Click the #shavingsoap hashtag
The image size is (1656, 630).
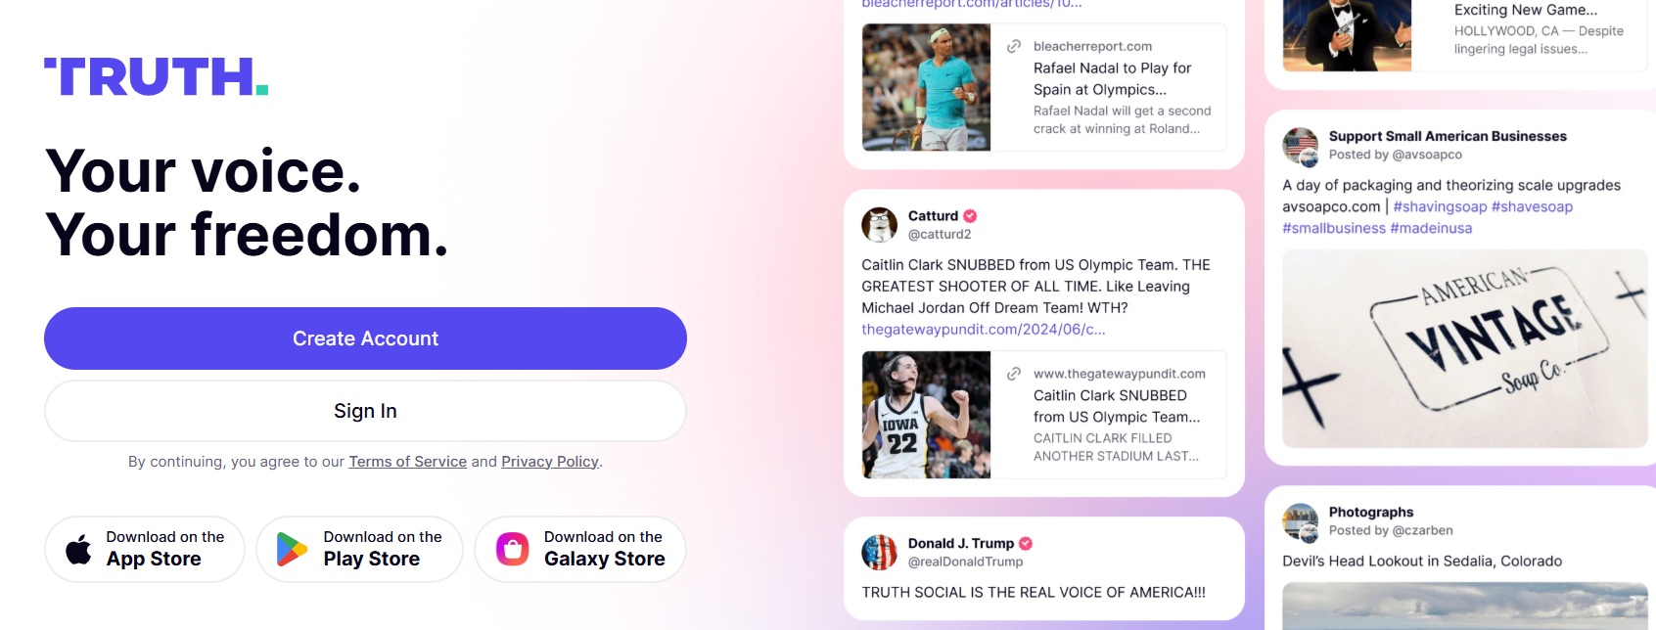pyautogui.click(x=1440, y=206)
